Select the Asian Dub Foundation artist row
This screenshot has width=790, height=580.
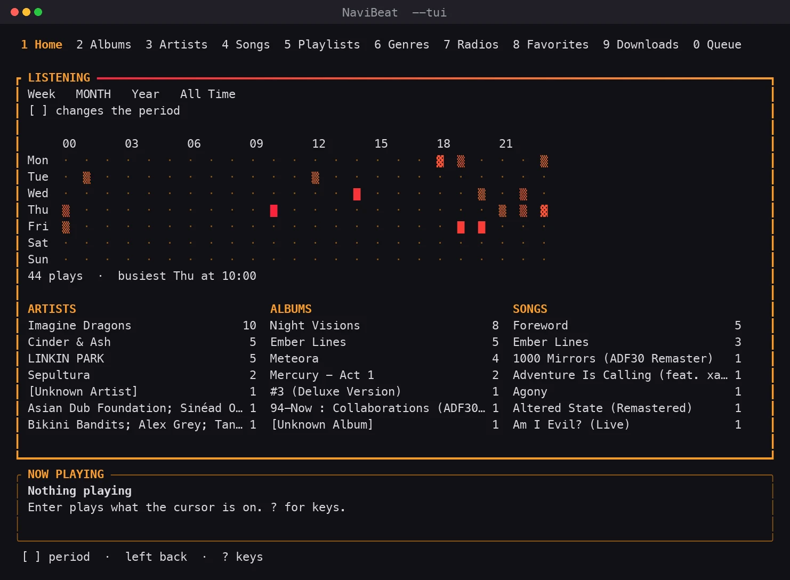point(142,408)
